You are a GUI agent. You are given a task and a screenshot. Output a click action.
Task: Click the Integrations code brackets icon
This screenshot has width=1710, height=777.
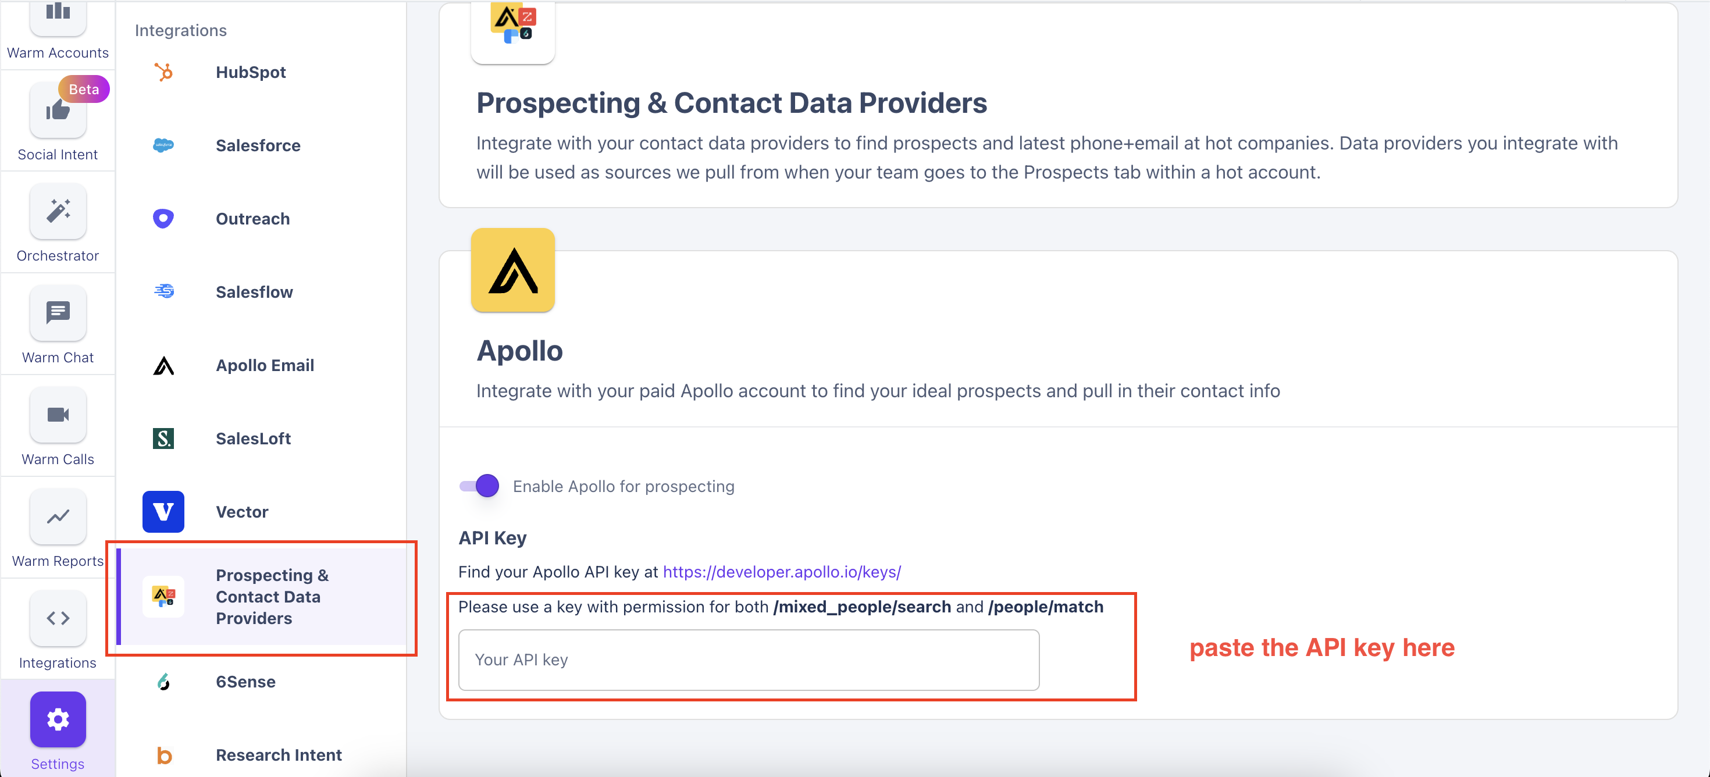tap(58, 618)
